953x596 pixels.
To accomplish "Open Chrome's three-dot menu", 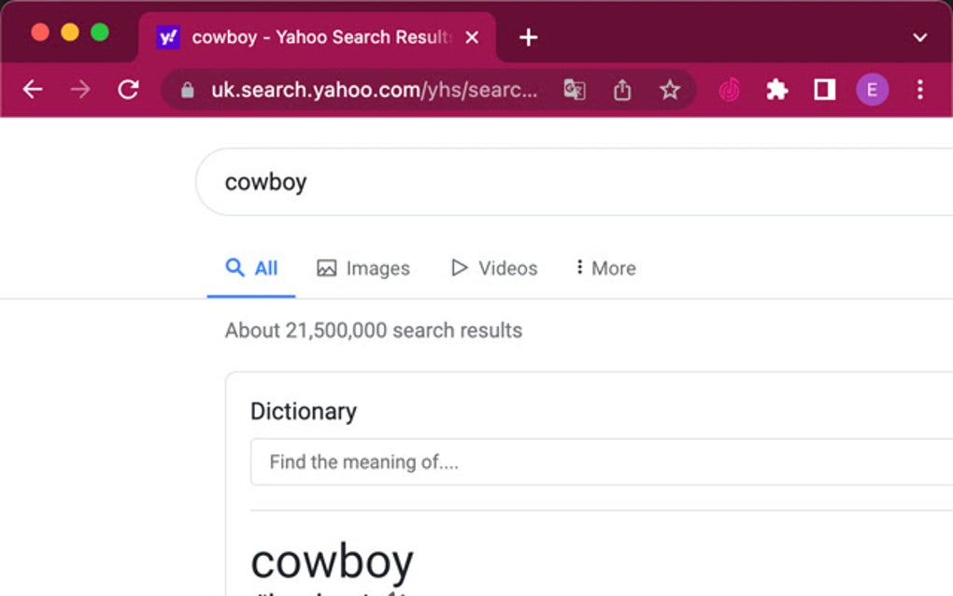I will [920, 90].
